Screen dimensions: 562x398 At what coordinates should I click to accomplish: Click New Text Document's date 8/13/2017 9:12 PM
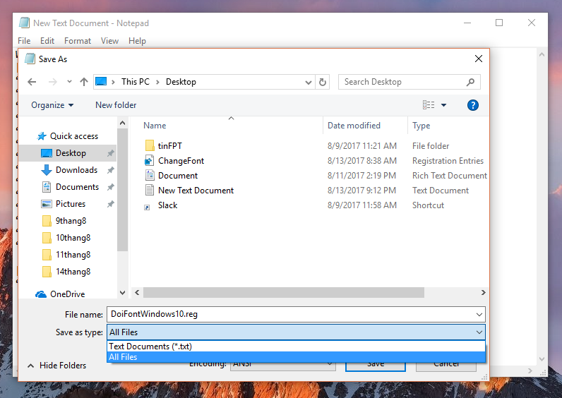pyautogui.click(x=361, y=191)
